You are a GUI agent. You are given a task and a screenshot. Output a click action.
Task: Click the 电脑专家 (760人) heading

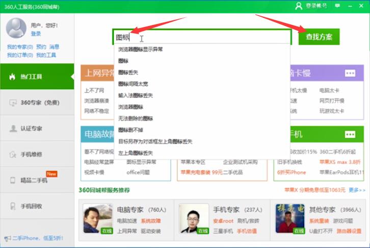click(x=142, y=210)
